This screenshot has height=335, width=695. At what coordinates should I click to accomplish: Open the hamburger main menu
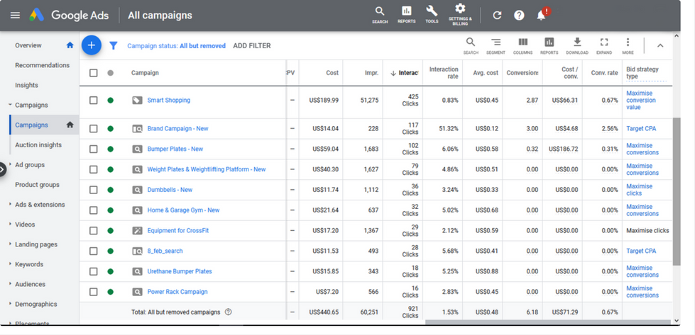pos(15,16)
